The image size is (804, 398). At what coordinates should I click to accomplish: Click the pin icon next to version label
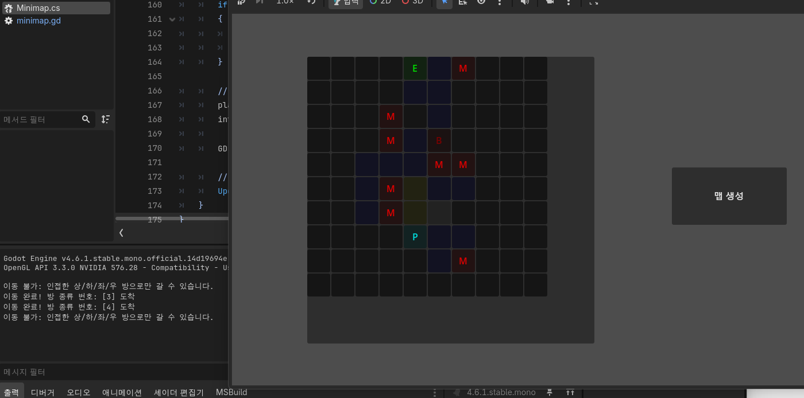(x=550, y=392)
